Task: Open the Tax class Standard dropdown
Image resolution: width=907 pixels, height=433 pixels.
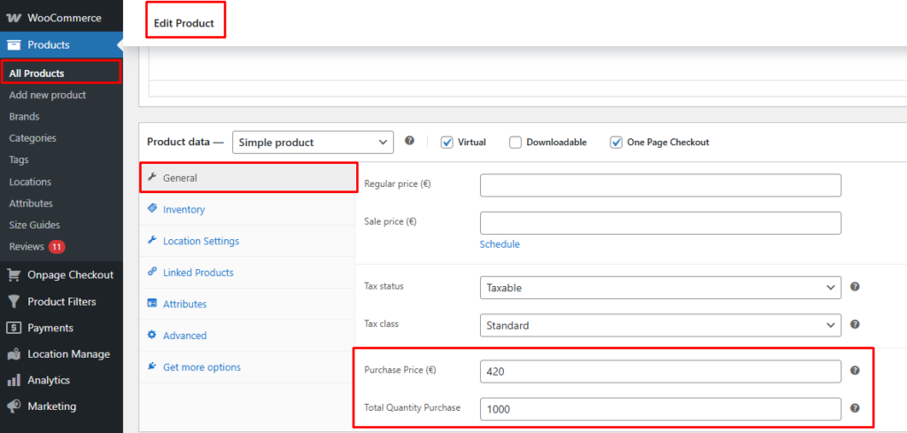Action: coord(660,326)
